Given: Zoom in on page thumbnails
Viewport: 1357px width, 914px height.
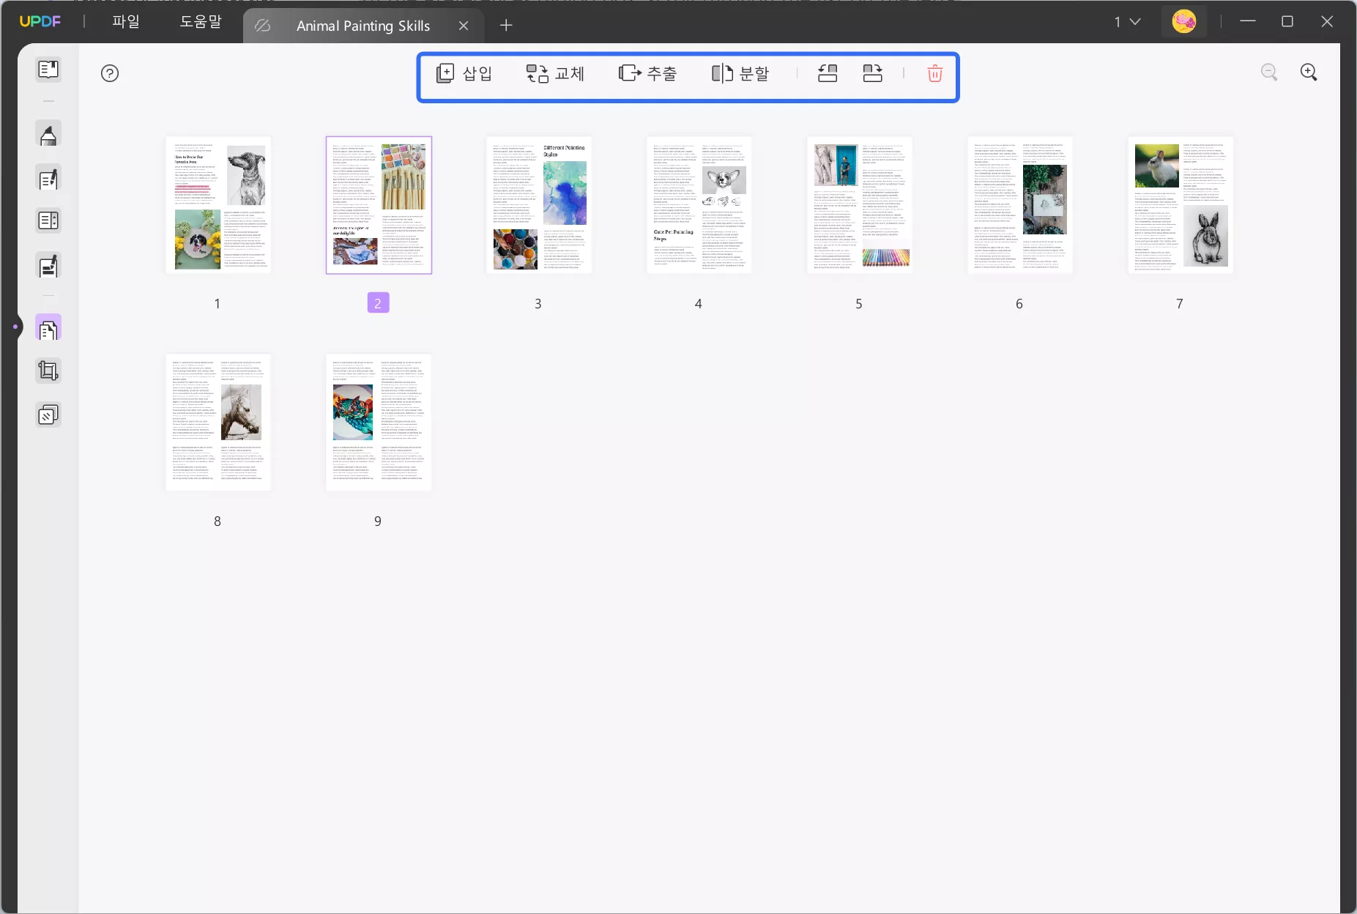Looking at the screenshot, I should [x=1309, y=72].
